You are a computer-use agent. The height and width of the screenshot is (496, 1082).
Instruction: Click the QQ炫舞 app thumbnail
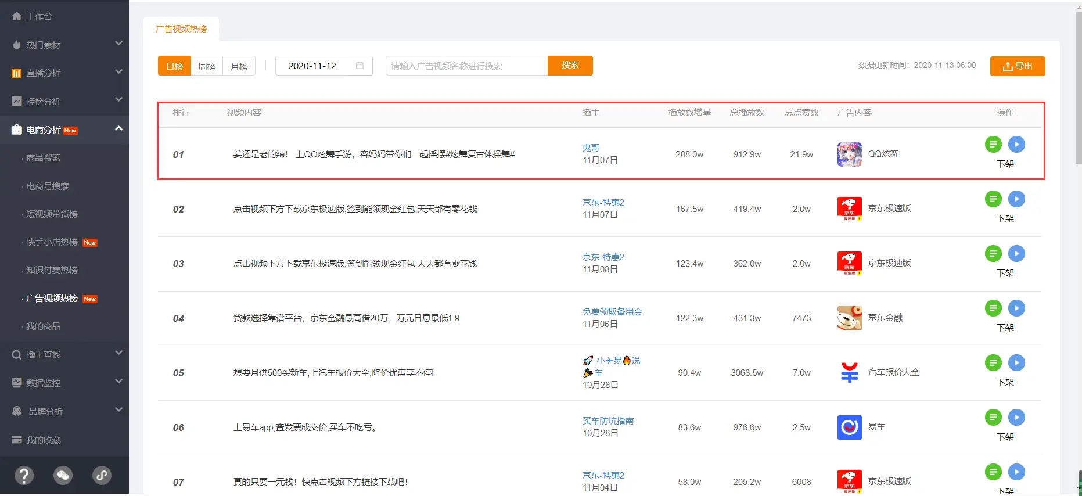click(849, 154)
